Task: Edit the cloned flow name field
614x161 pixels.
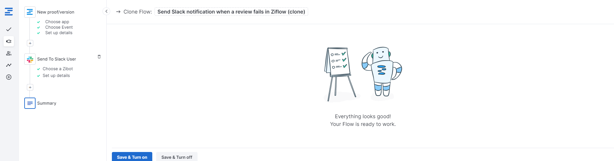Action: pyautogui.click(x=231, y=12)
